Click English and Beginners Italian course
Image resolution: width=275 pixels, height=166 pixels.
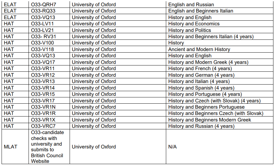pyautogui.click(x=201, y=11)
